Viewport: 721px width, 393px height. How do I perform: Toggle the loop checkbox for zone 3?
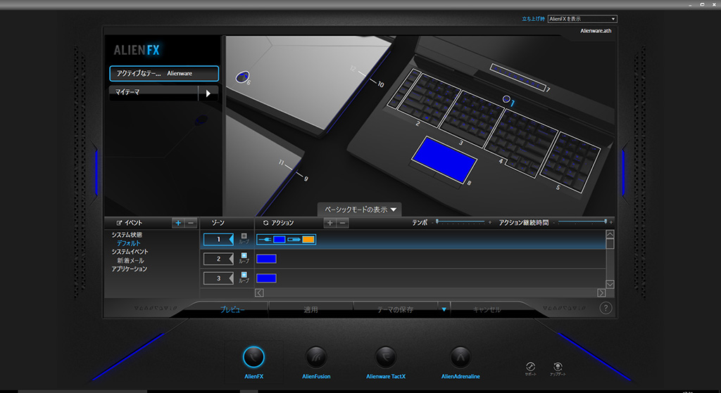pos(244,276)
